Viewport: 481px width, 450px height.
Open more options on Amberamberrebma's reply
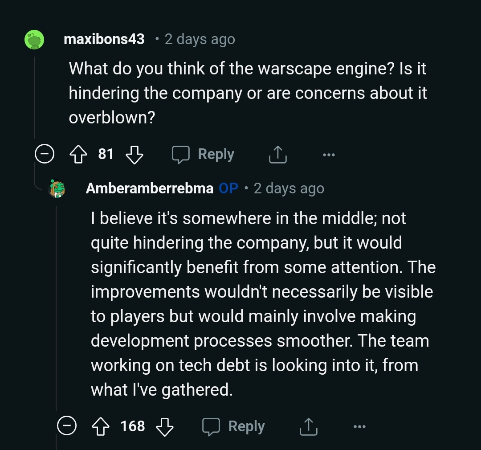(x=359, y=426)
